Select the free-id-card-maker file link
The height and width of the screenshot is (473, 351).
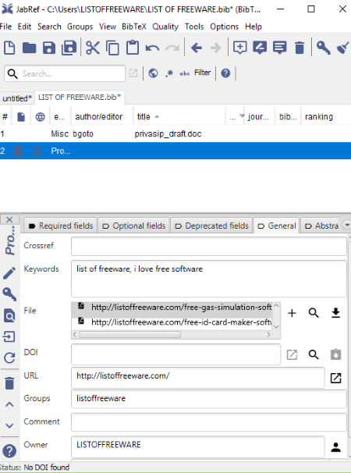tap(172, 322)
